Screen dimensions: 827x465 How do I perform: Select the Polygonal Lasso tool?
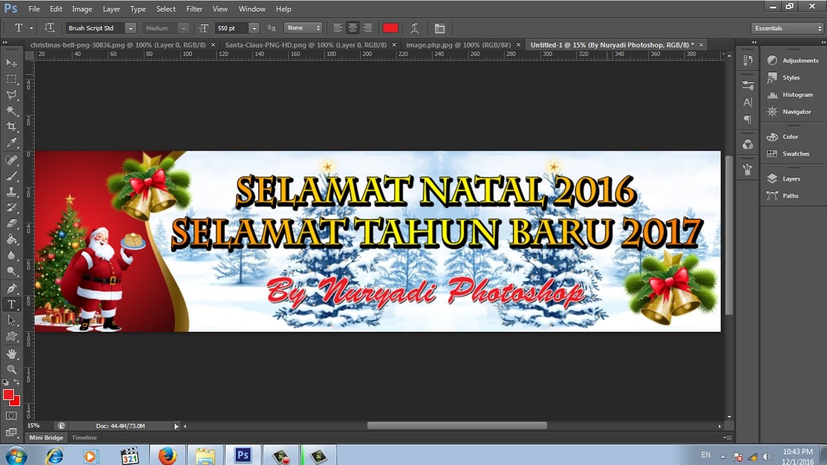[12, 95]
